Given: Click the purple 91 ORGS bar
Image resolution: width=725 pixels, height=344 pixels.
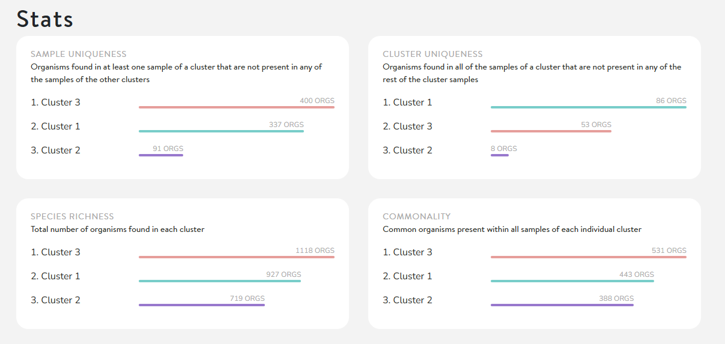Looking at the screenshot, I should (161, 155).
